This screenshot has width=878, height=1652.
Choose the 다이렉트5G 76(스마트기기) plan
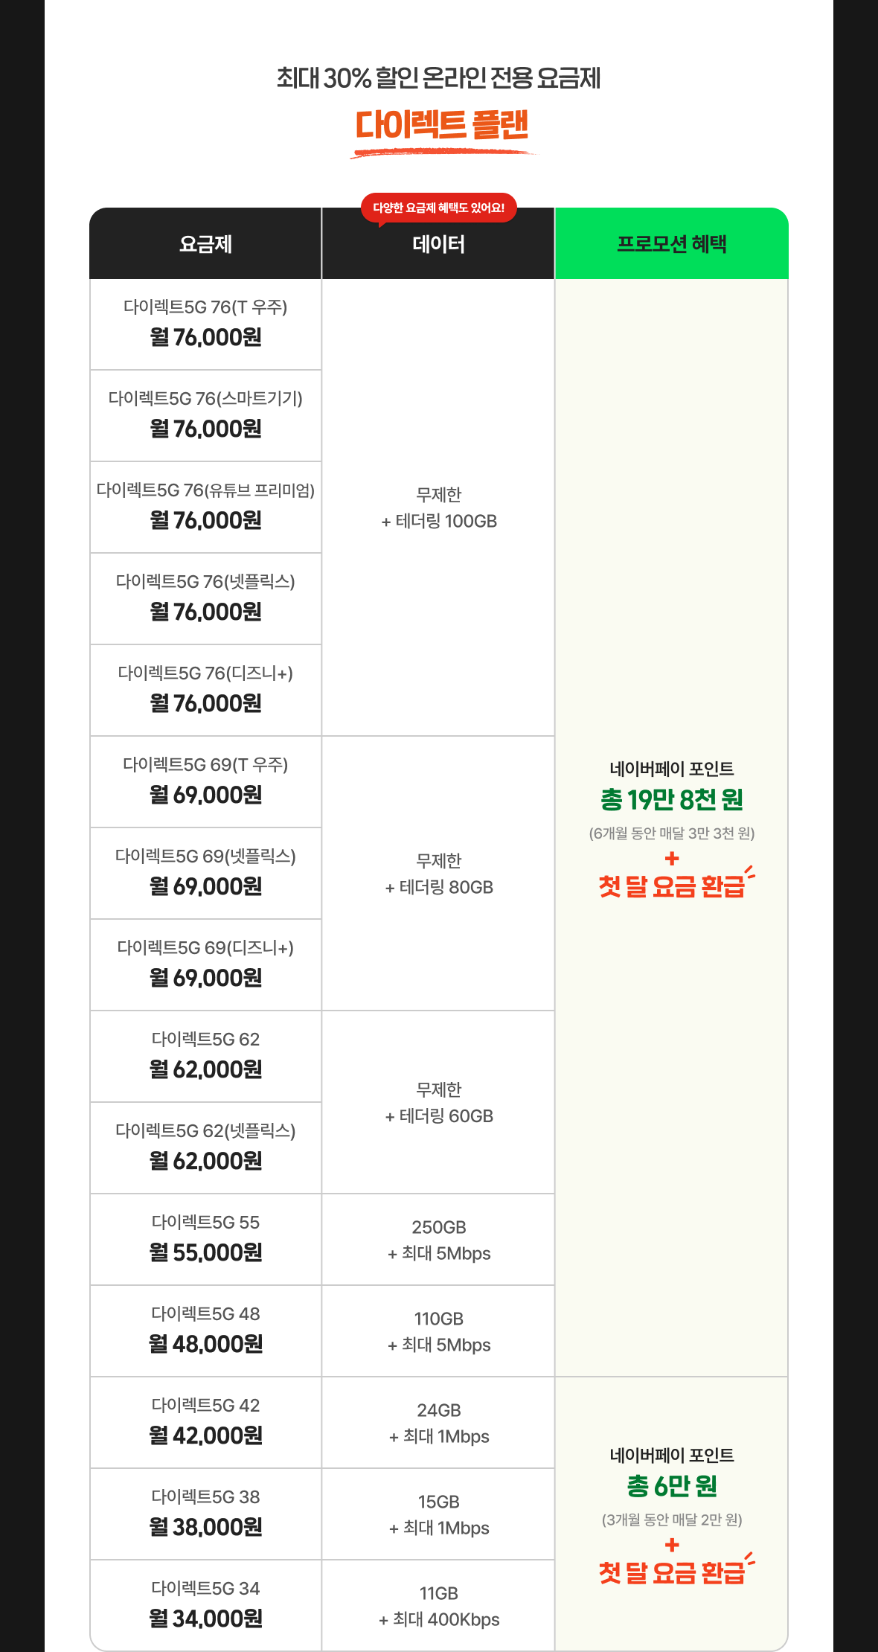pos(205,415)
